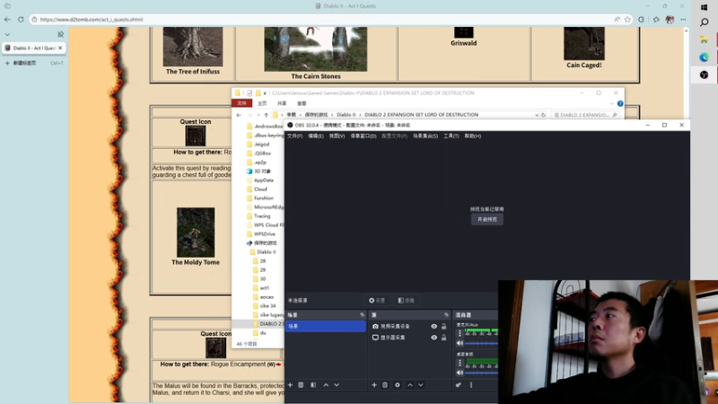Go up one folder in File Explorer

coord(266,115)
